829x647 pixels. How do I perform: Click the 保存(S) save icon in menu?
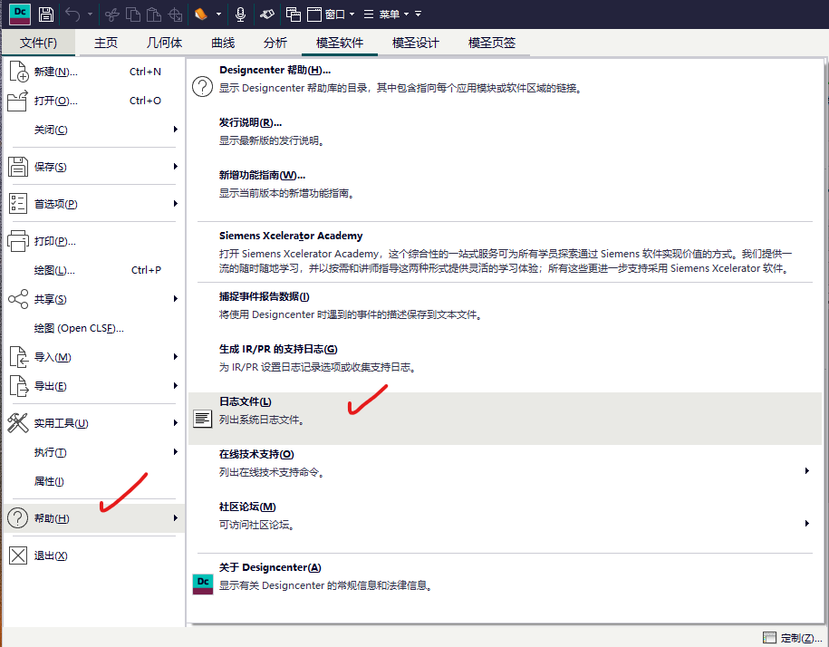coord(17,167)
